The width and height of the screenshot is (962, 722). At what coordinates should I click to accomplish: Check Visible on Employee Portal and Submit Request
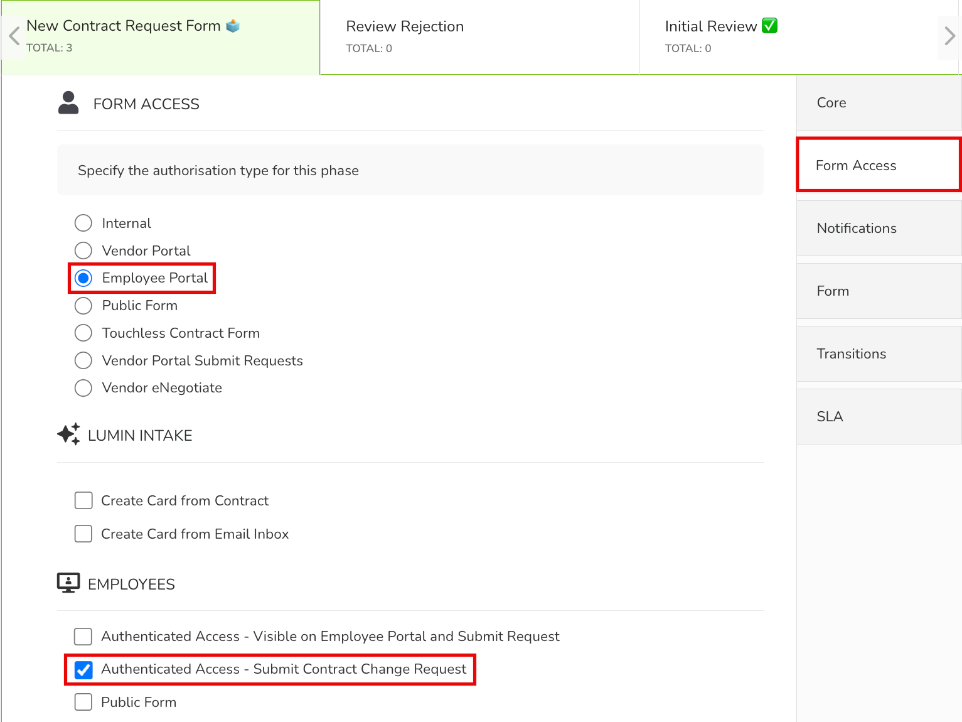point(83,637)
